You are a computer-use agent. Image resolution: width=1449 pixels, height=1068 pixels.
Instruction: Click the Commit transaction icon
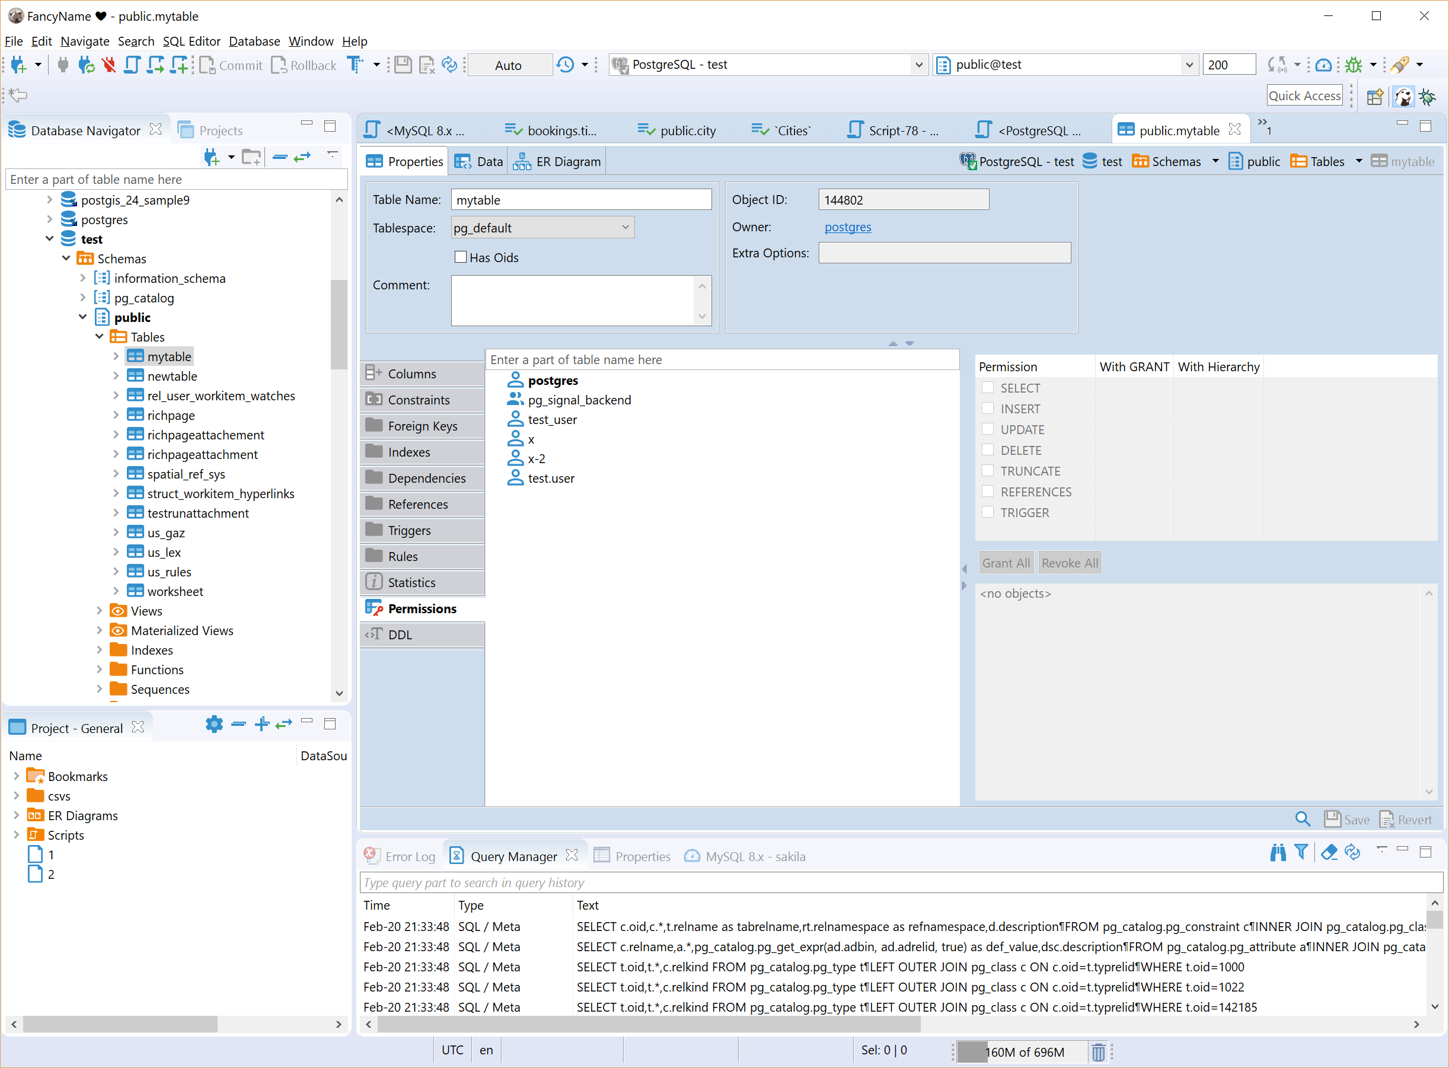point(209,65)
